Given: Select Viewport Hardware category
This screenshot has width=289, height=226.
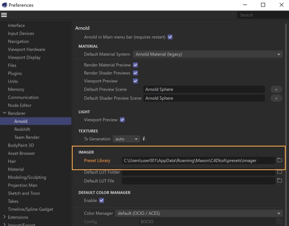Looking at the screenshot, I should tap(26, 49).
